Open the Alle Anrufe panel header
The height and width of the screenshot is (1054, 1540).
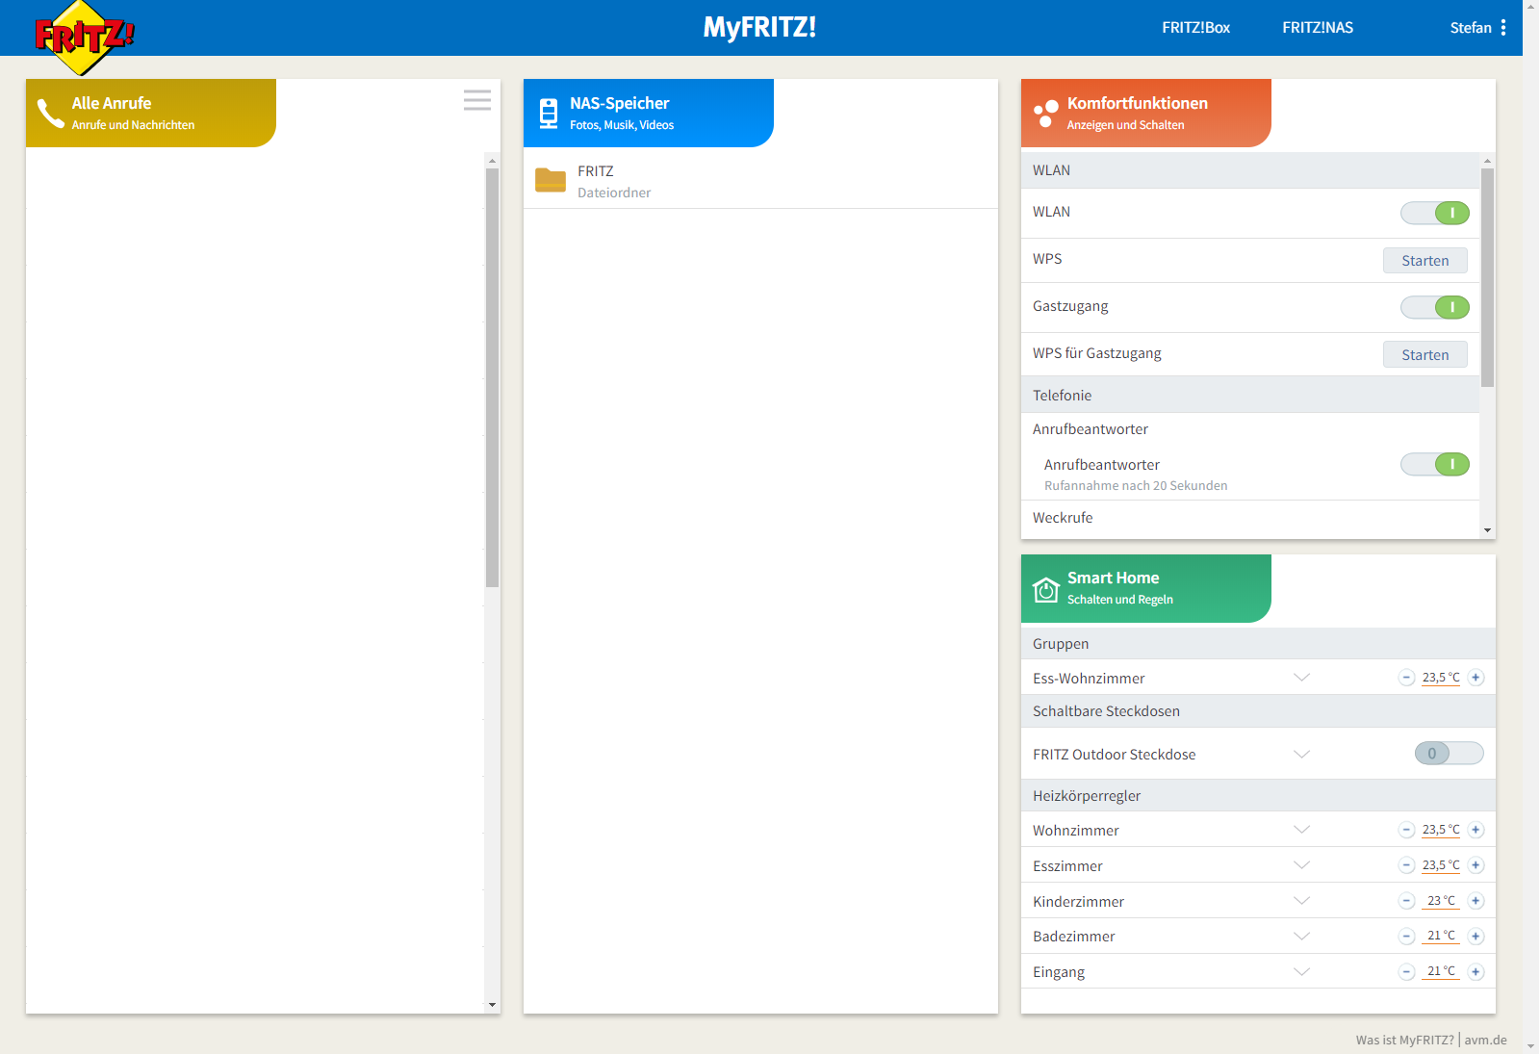pyautogui.click(x=151, y=113)
